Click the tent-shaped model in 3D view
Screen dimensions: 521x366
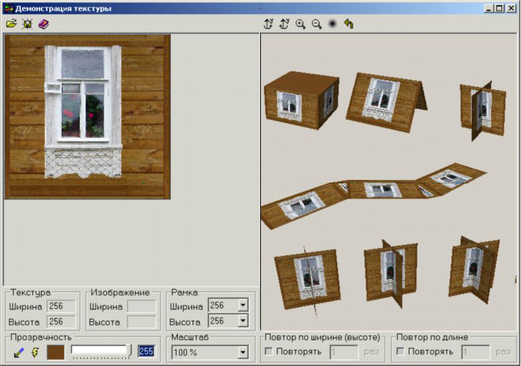385,102
